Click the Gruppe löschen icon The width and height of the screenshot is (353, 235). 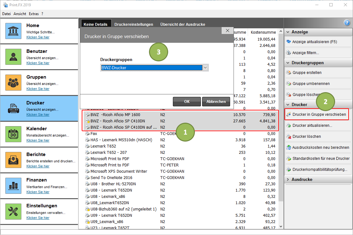click(289, 95)
